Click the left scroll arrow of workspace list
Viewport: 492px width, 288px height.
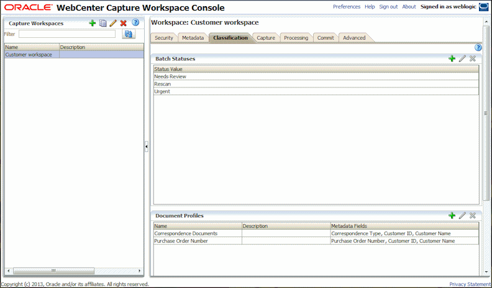coord(9,271)
